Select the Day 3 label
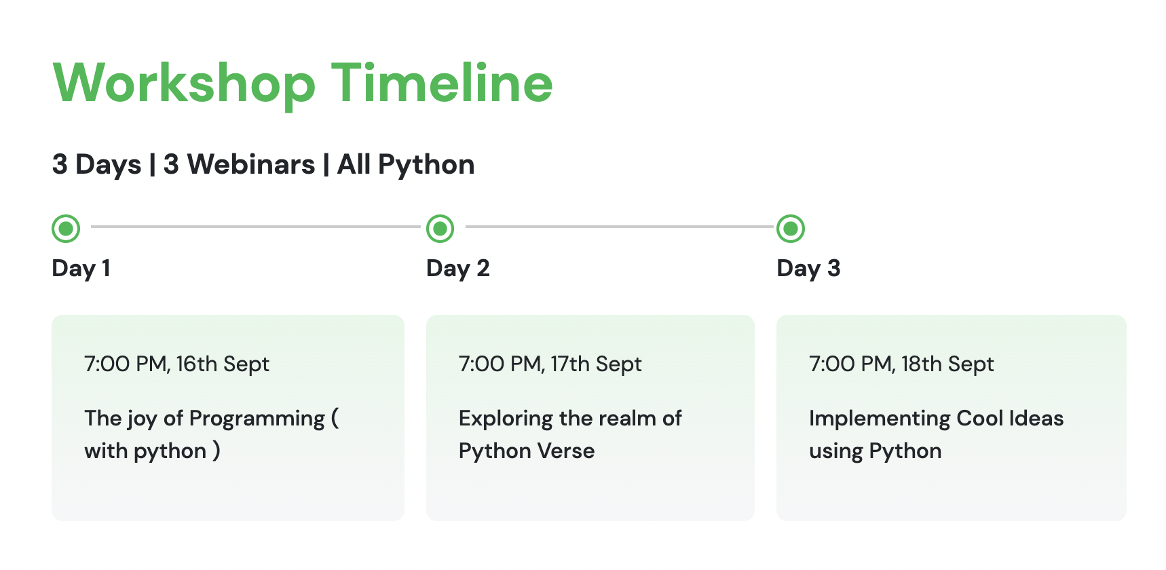The image size is (1166, 570). click(x=808, y=269)
